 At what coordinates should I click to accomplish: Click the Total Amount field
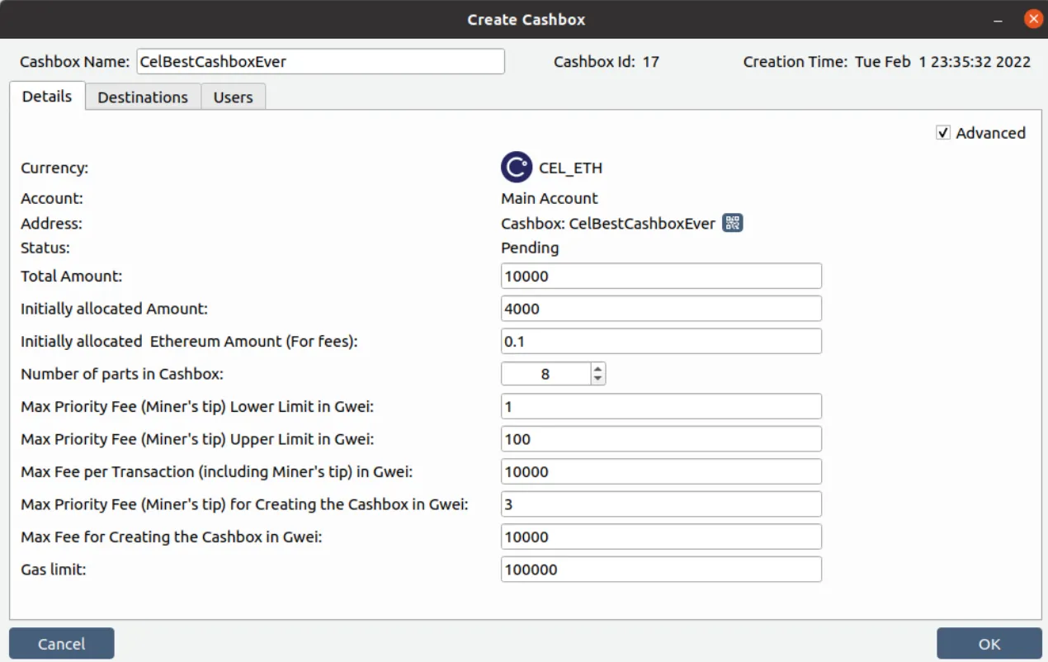[661, 276]
